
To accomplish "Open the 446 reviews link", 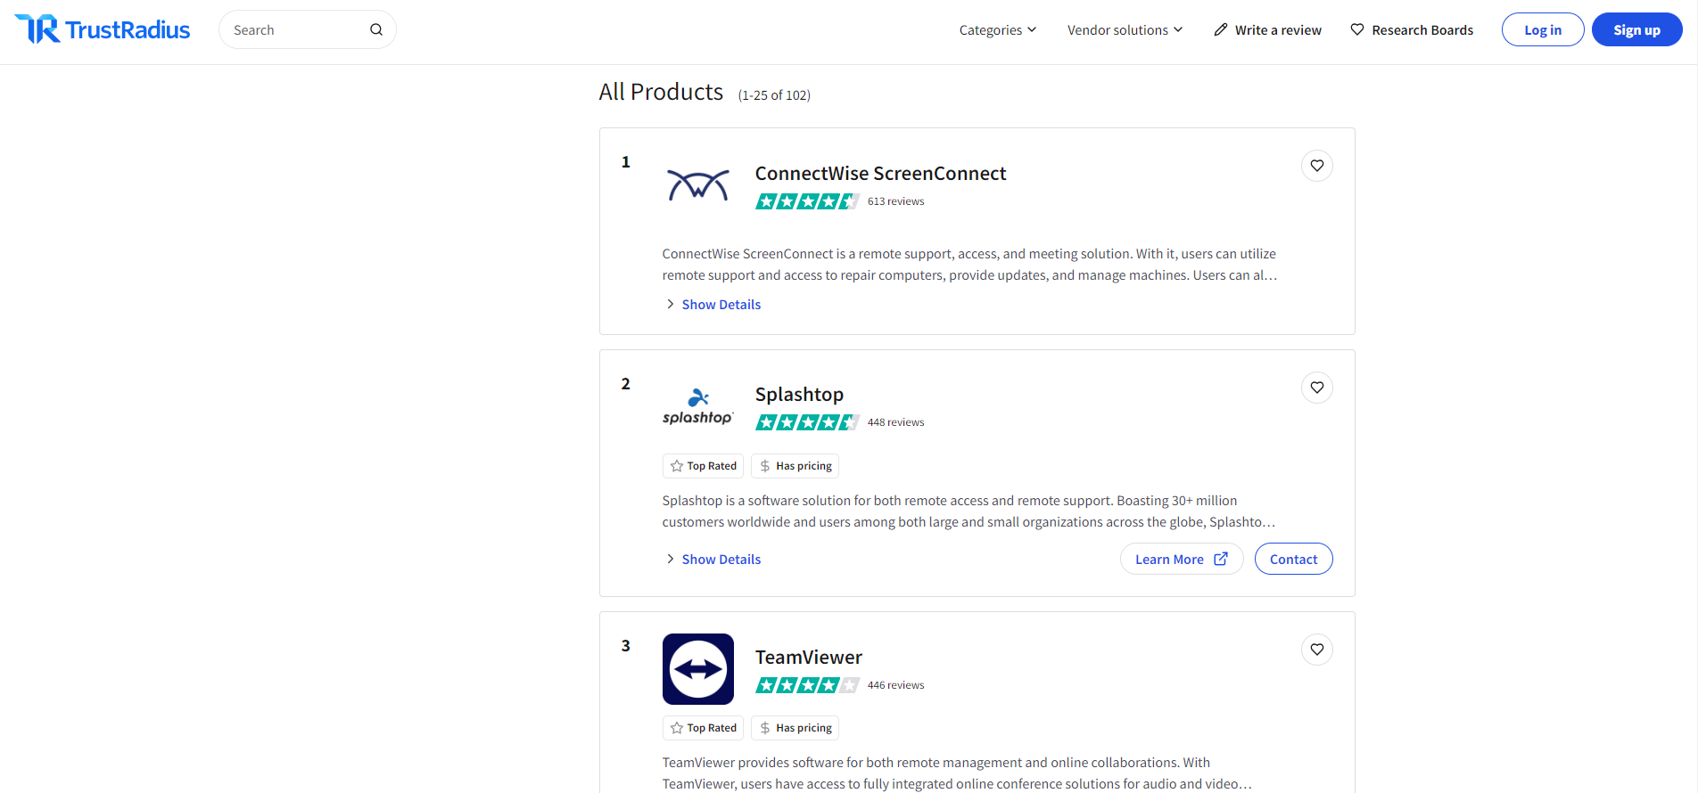I will (x=896, y=685).
